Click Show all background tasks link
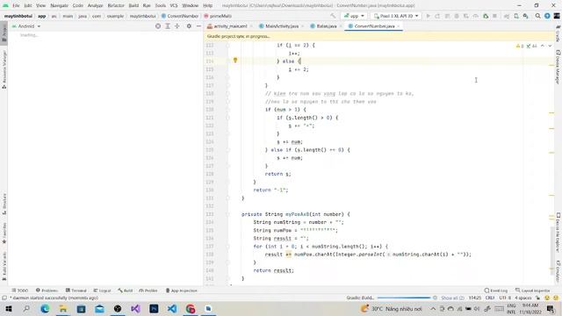Screen dimensions: 562x316 pos(452,298)
